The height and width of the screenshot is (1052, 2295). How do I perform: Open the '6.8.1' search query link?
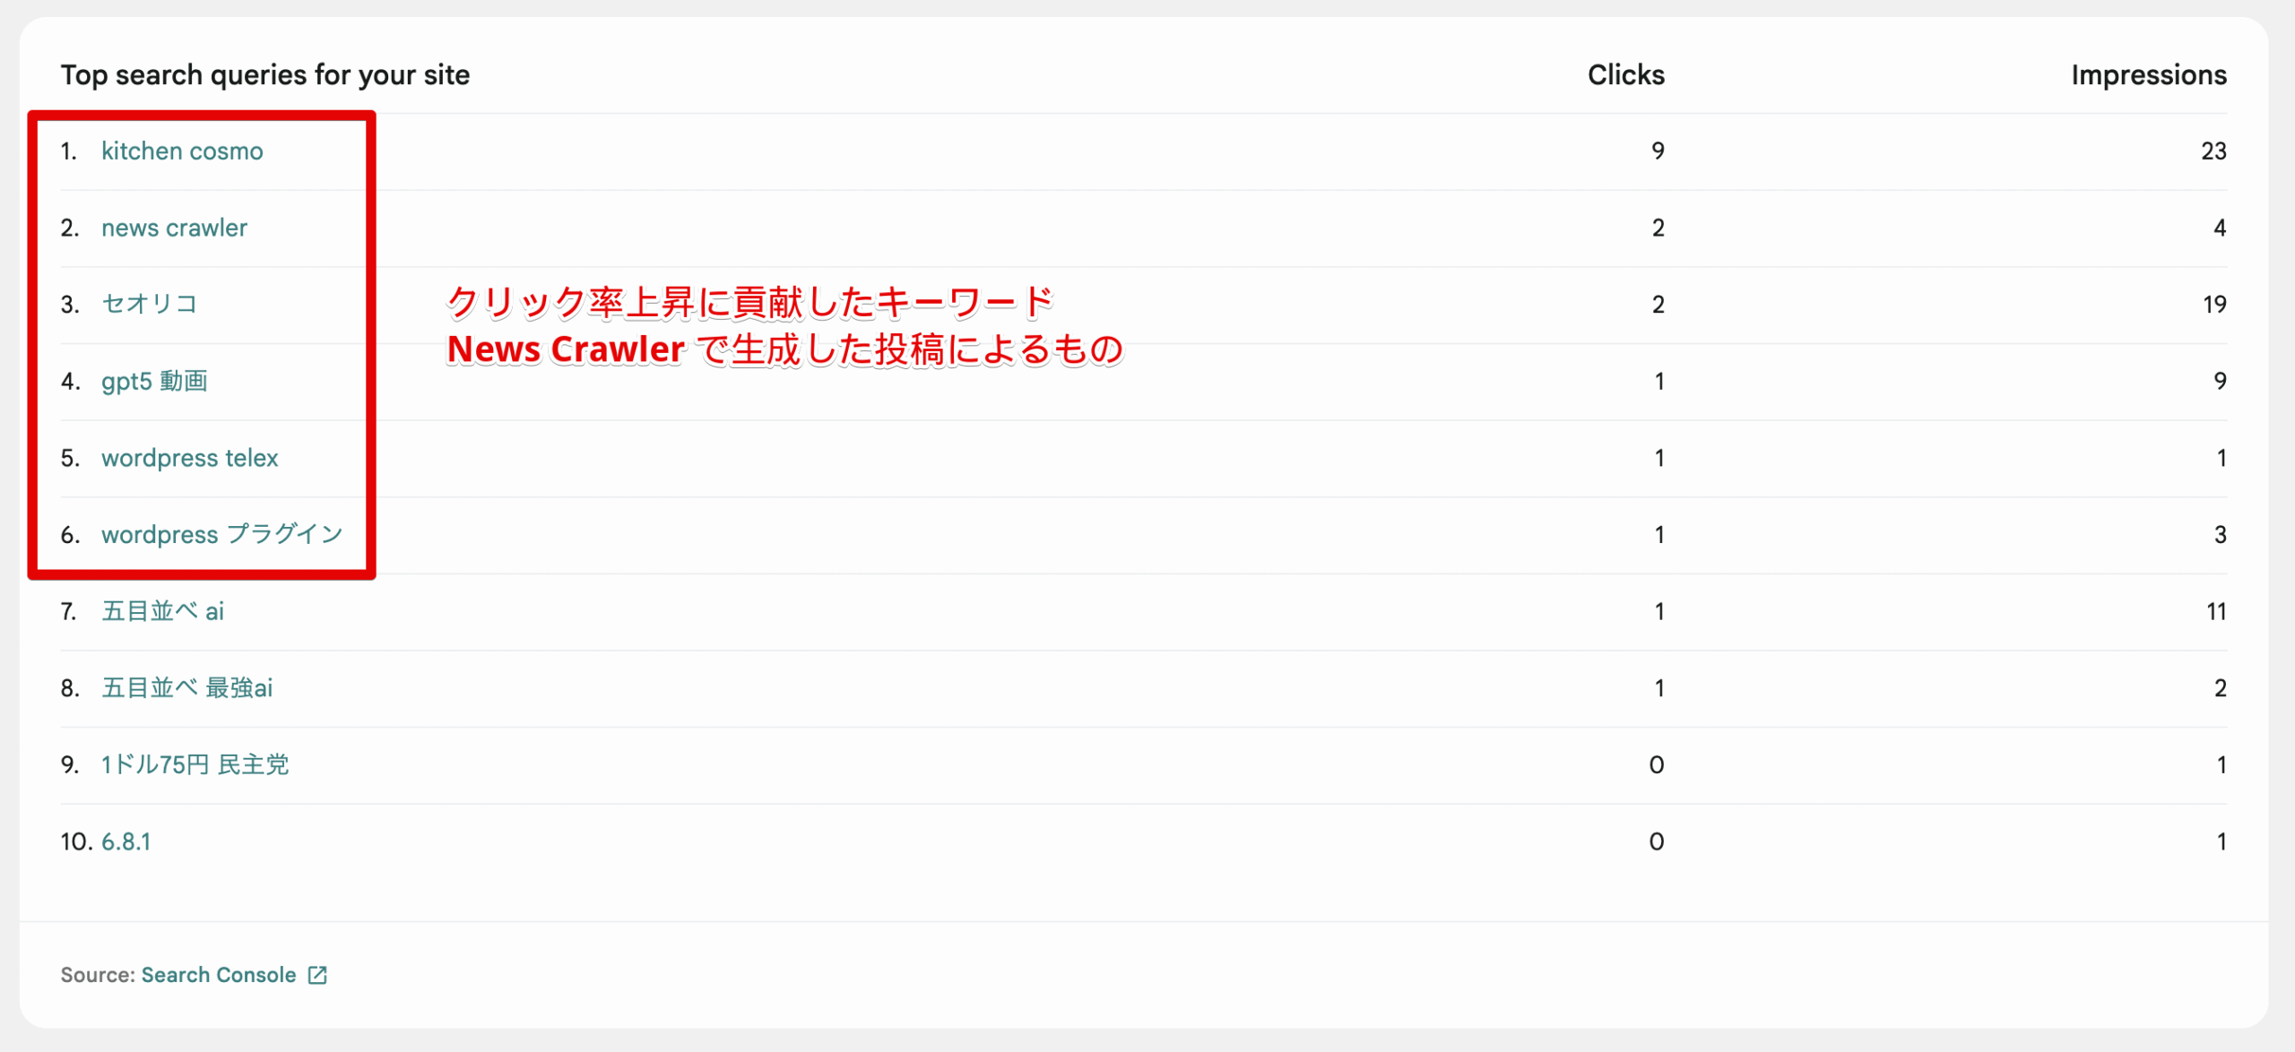click(126, 841)
